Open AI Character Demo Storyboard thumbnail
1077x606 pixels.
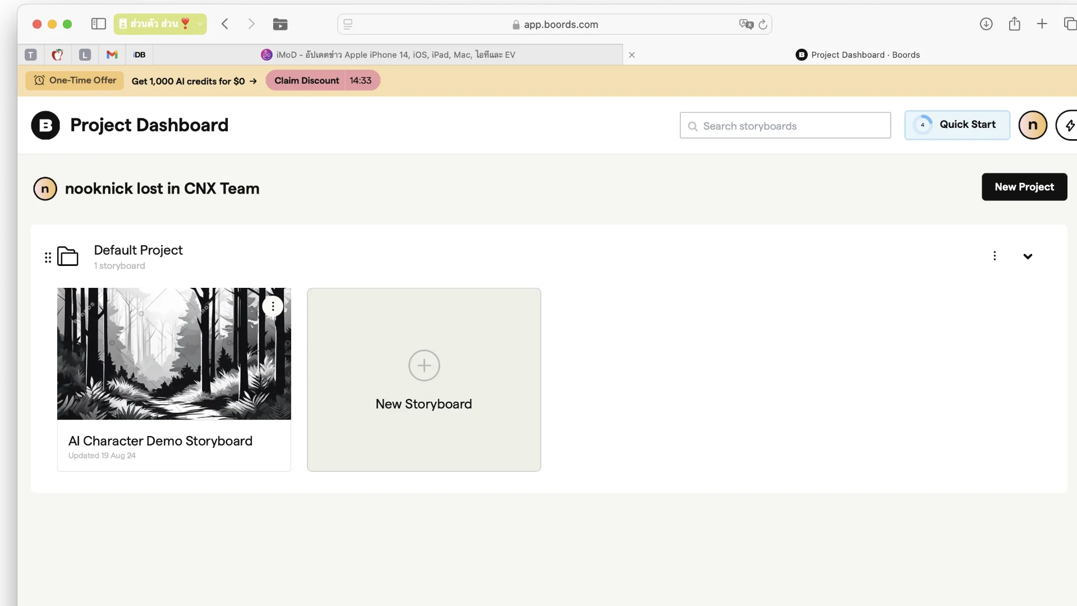pos(168,359)
